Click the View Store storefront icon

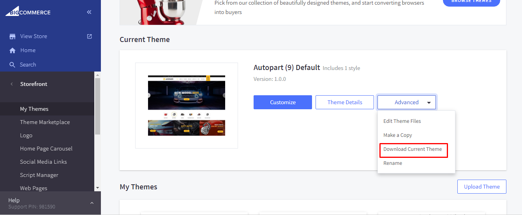tap(12, 36)
